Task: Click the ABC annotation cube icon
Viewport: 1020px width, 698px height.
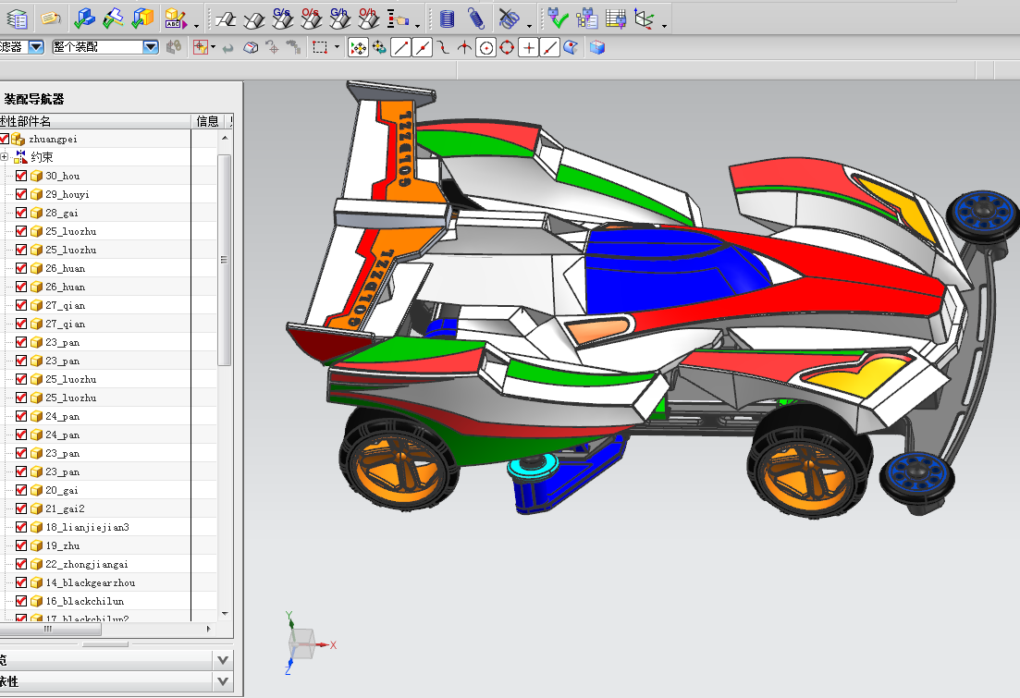Action: click(176, 18)
